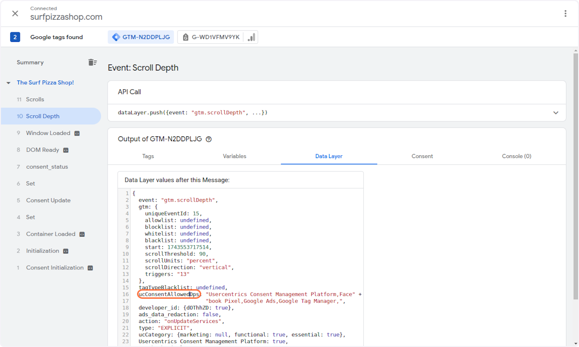Click the code icon beside Window Loaded
Viewport: 579px width, 347px height.
point(77,133)
